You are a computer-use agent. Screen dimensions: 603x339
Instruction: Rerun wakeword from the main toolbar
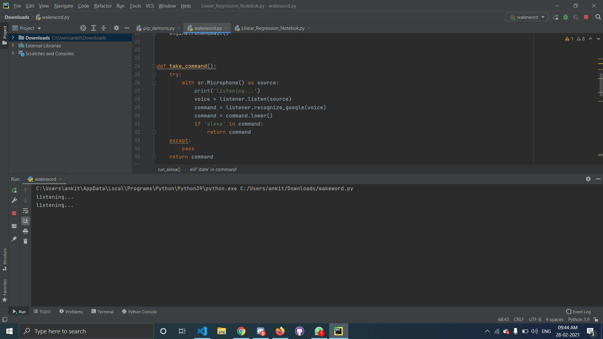pos(556,17)
